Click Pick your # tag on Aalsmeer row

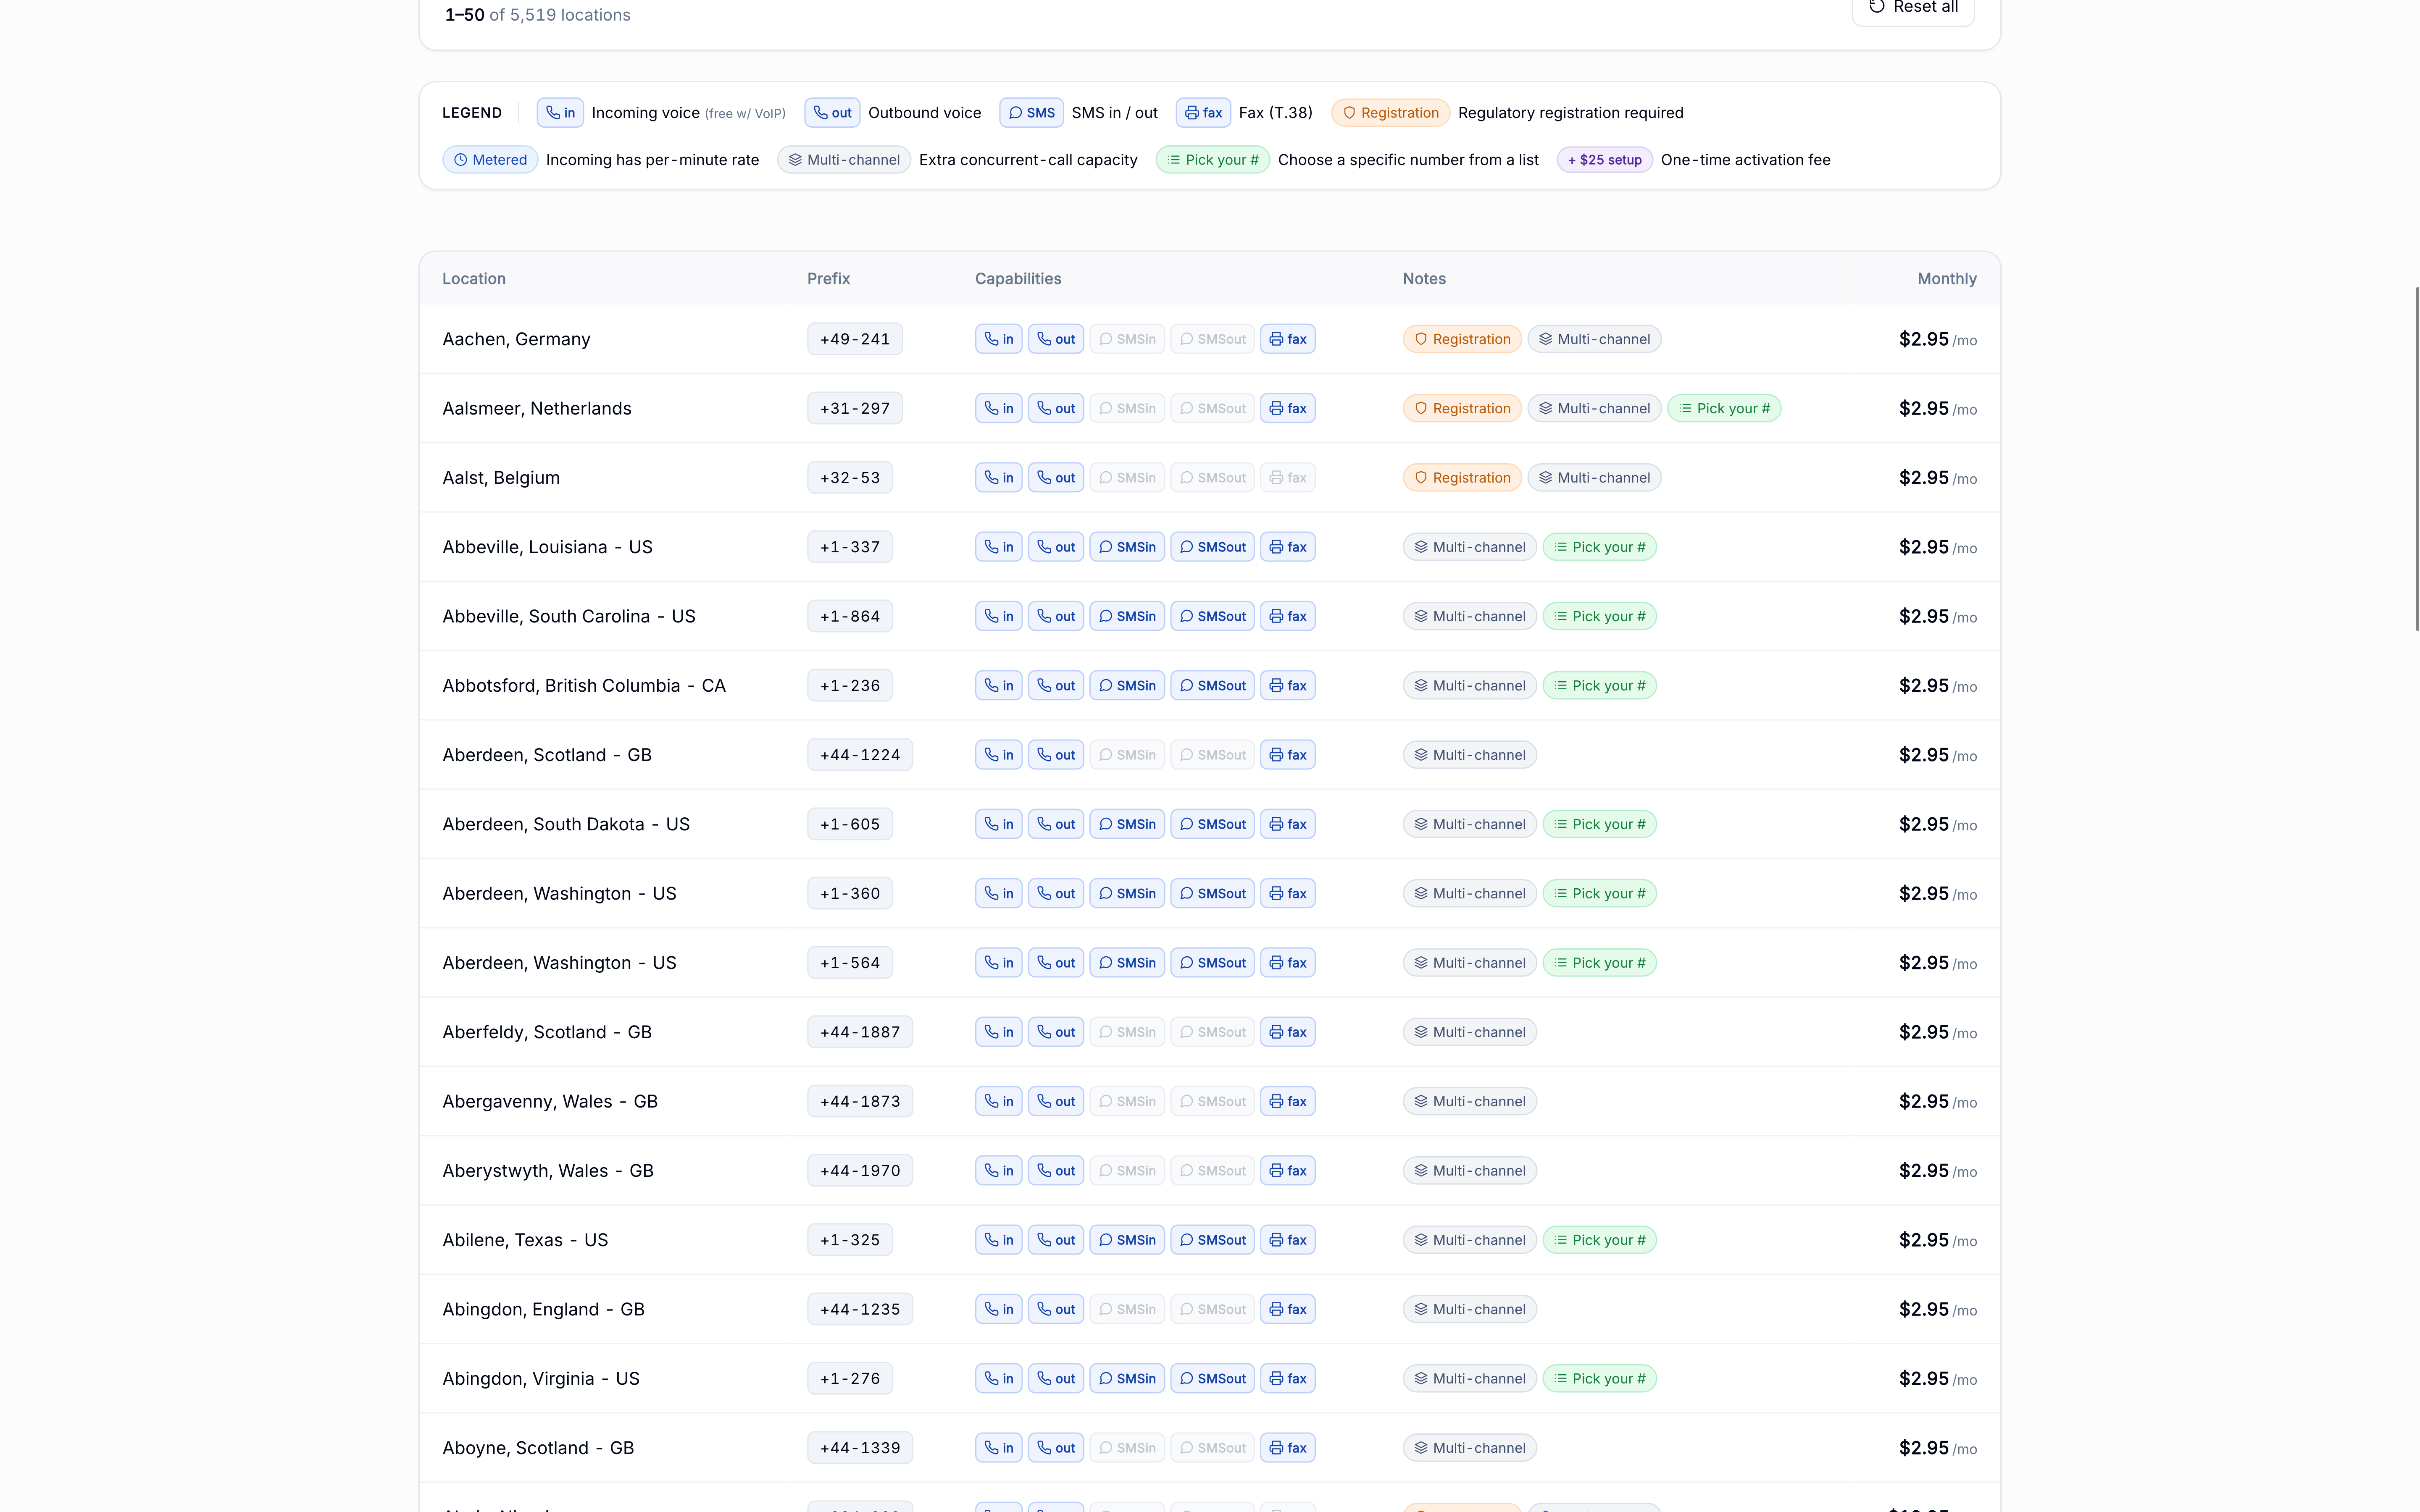(1724, 408)
